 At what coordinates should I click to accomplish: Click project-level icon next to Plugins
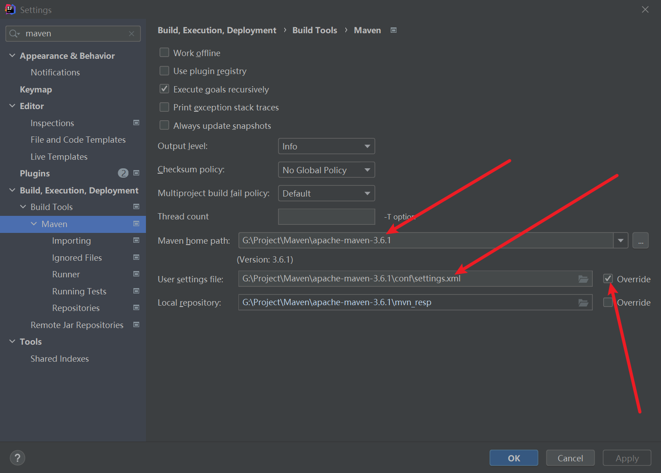point(137,173)
